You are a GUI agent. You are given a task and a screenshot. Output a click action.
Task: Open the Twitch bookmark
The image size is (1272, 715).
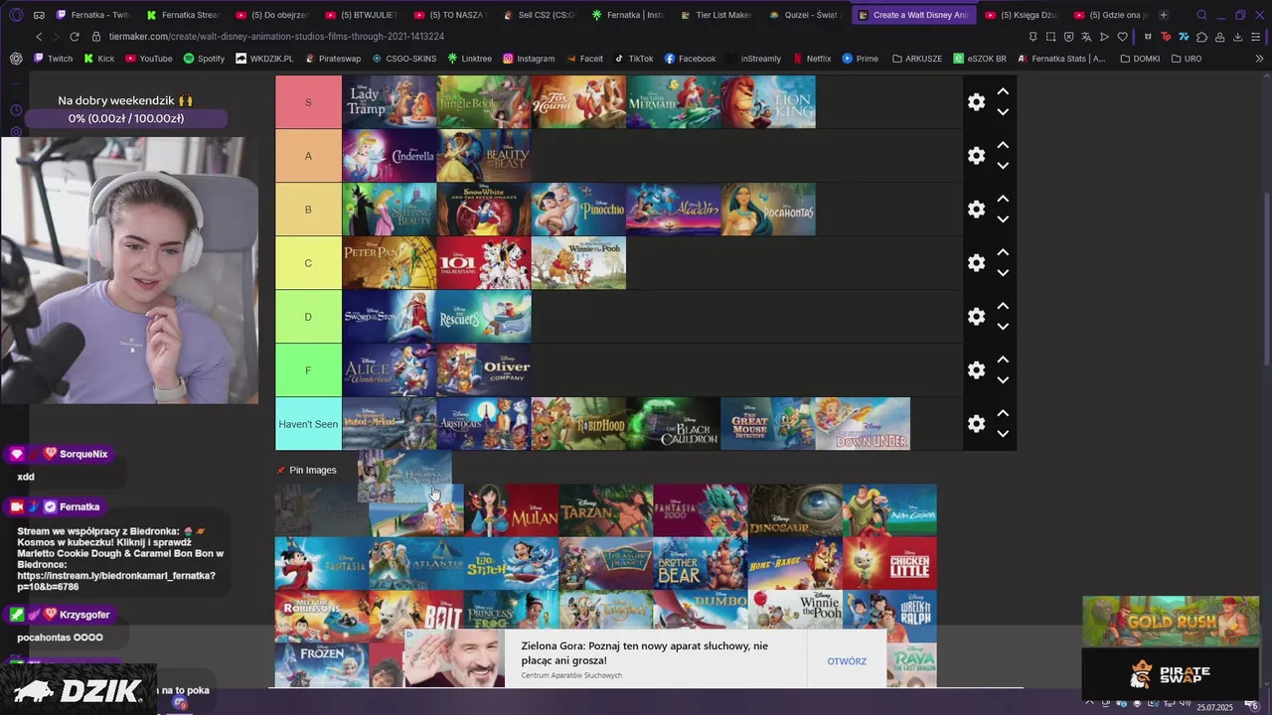[53, 59]
